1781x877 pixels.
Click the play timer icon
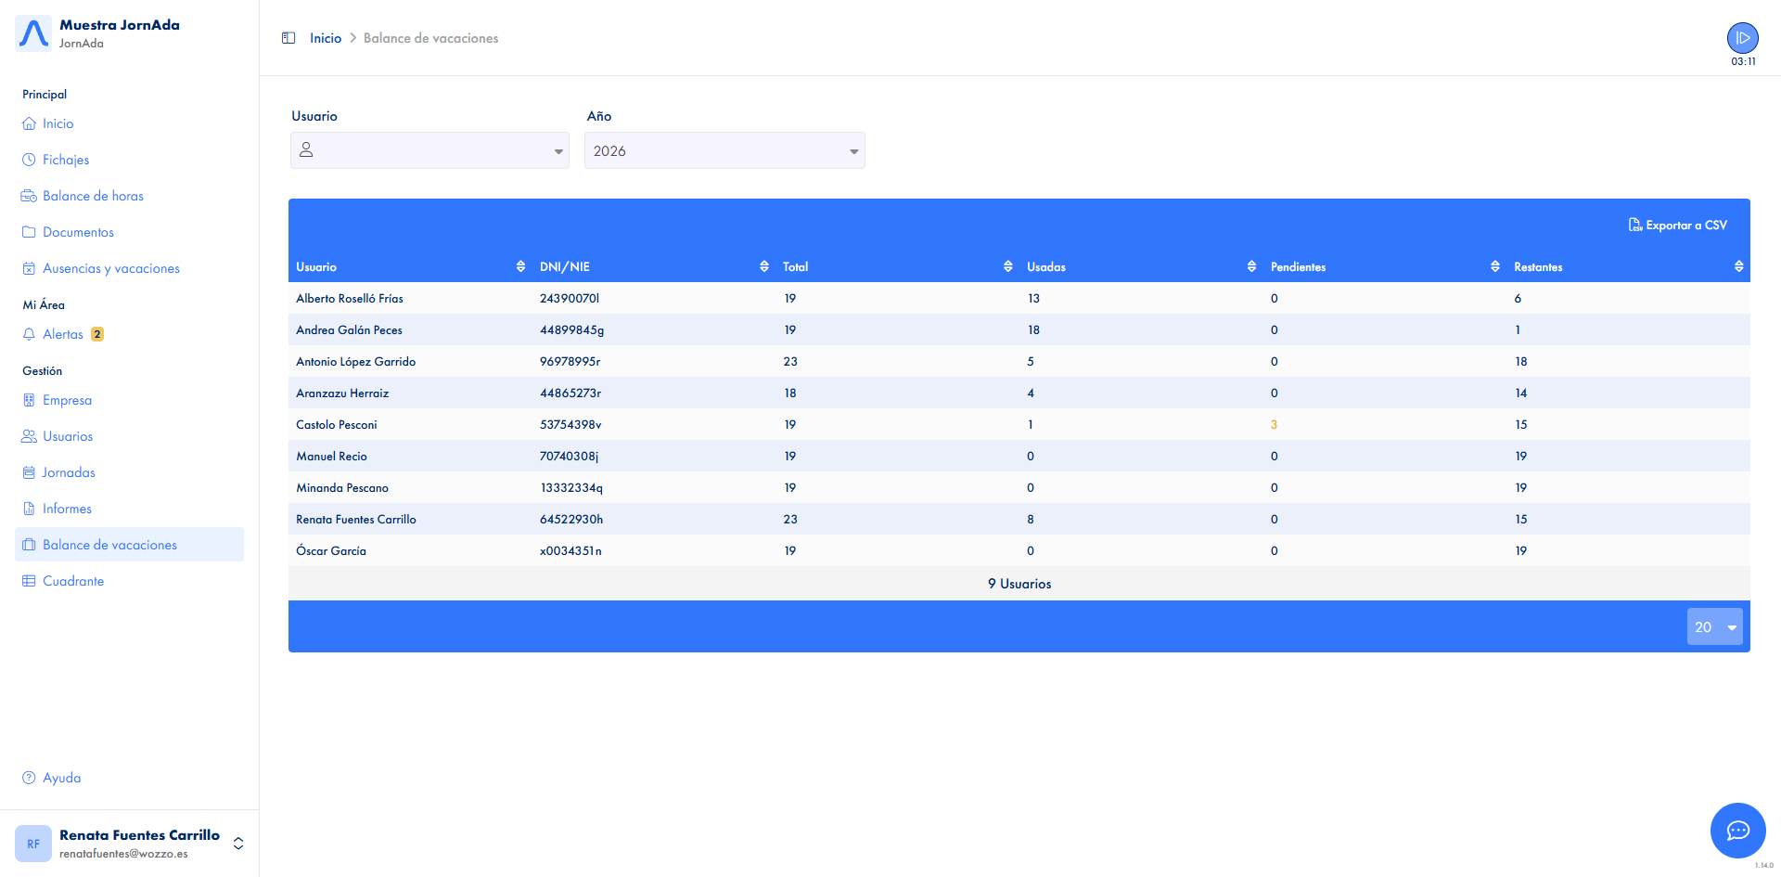tap(1742, 38)
